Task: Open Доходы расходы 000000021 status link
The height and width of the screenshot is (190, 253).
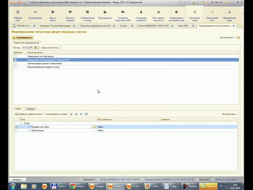Action: 169,180
